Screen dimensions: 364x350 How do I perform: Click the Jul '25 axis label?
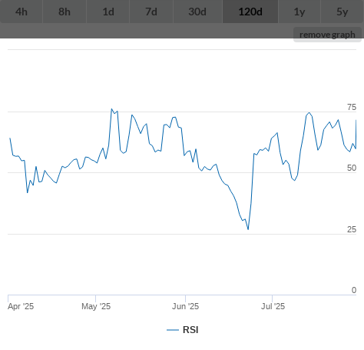point(273,306)
